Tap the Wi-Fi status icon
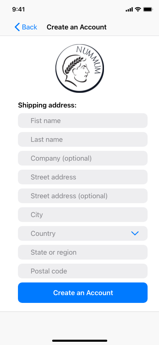159x345 pixels. point(138,9)
